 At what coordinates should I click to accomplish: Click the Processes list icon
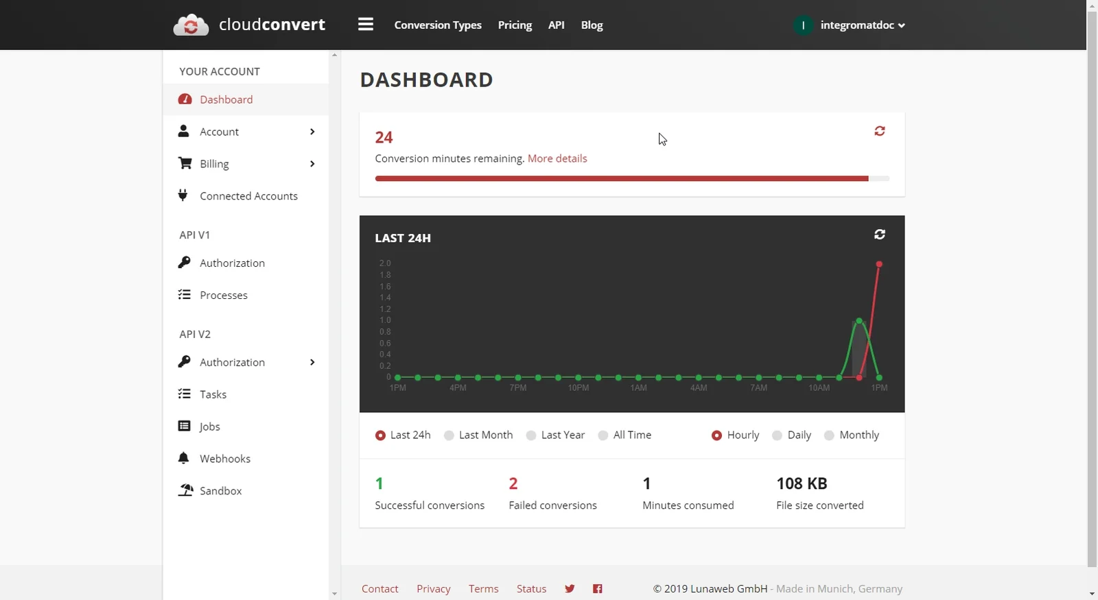(184, 295)
